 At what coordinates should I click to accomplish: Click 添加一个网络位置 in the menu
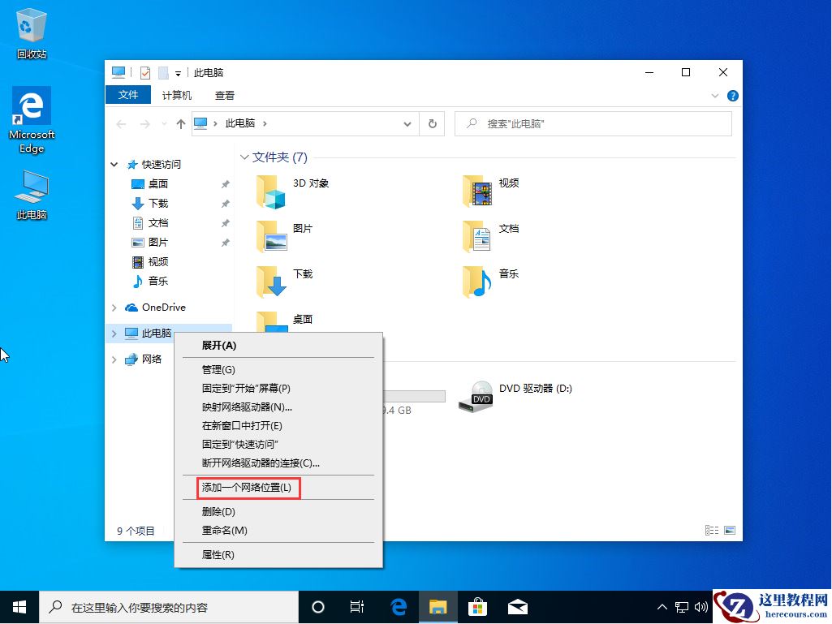pos(248,488)
